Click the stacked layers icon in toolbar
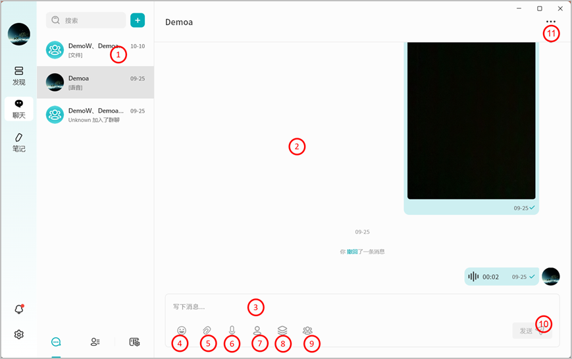Screen dimensions: 572x359 coord(282,330)
